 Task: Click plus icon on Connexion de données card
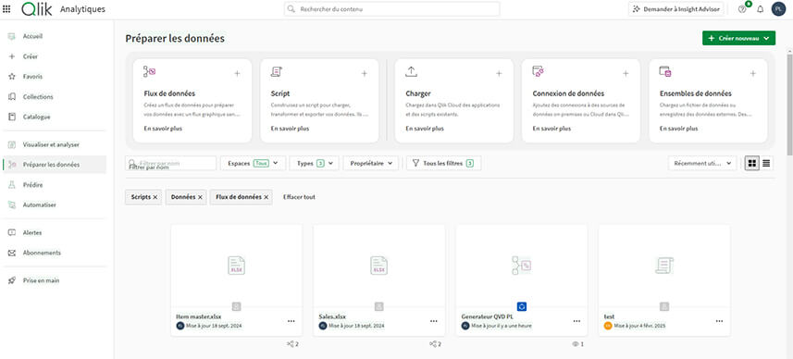(626, 74)
